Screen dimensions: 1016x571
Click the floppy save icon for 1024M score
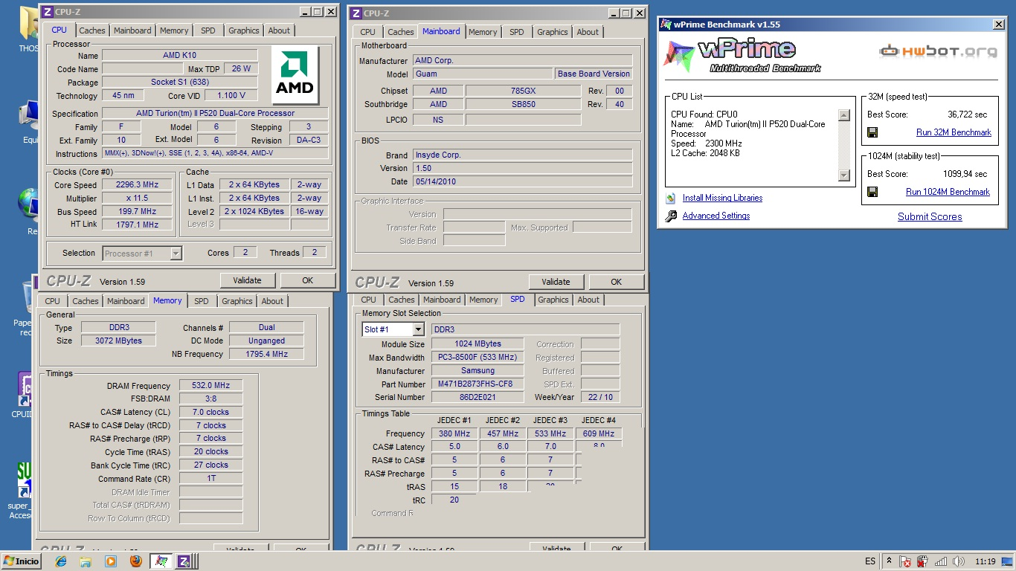(872, 192)
